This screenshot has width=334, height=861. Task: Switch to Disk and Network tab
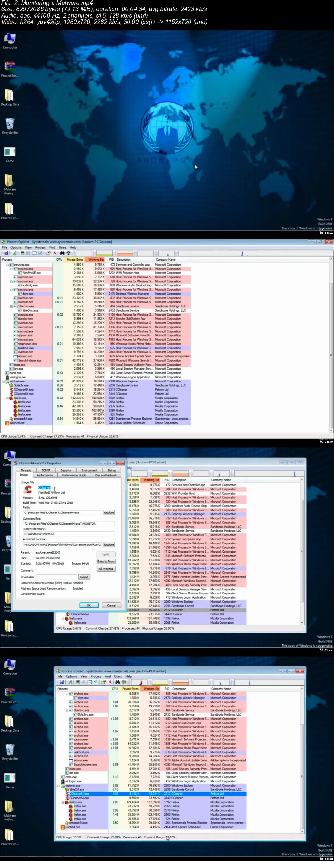tap(106, 475)
